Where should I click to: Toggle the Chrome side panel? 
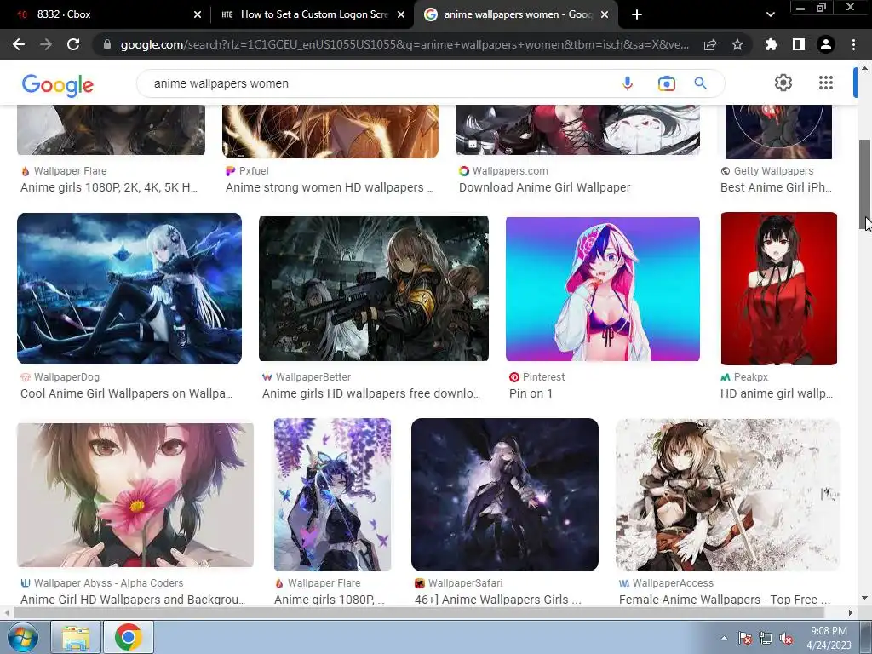pyautogui.click(x=799, y=44)
